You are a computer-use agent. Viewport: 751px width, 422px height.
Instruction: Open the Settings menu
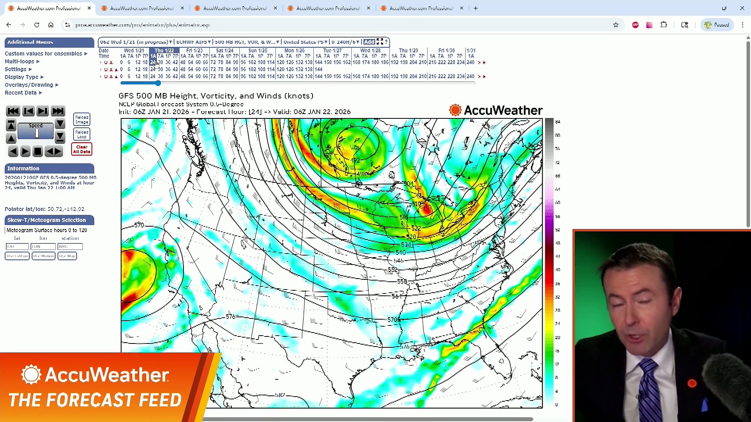pos(18,69)
